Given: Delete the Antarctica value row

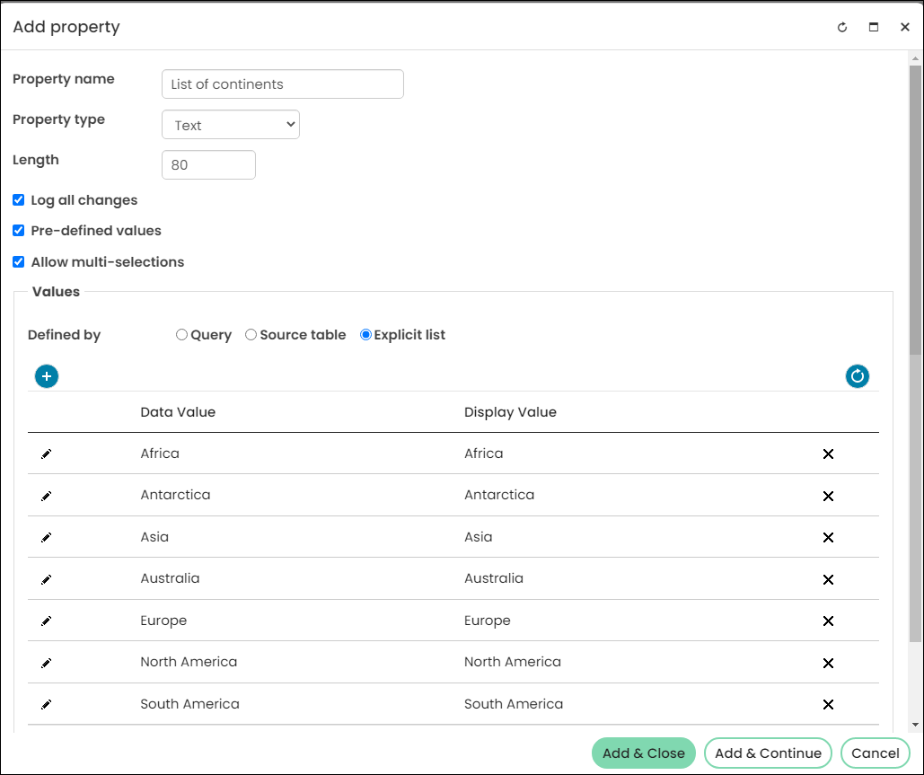Looking at the screenshot, I should click(828, 497).
